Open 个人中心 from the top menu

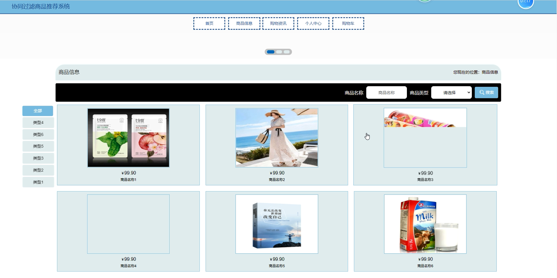[x=313, y=24]
